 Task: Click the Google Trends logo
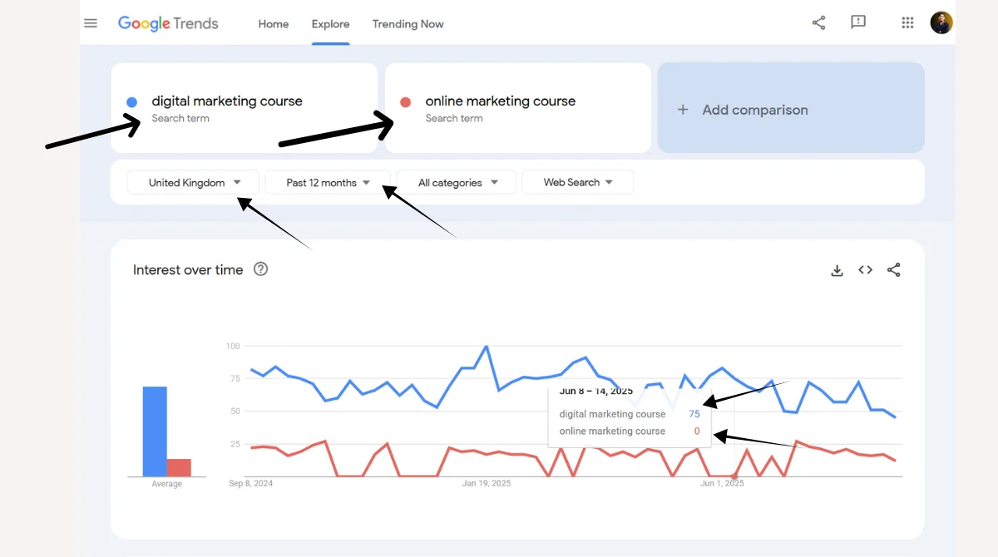pos(168,23)
